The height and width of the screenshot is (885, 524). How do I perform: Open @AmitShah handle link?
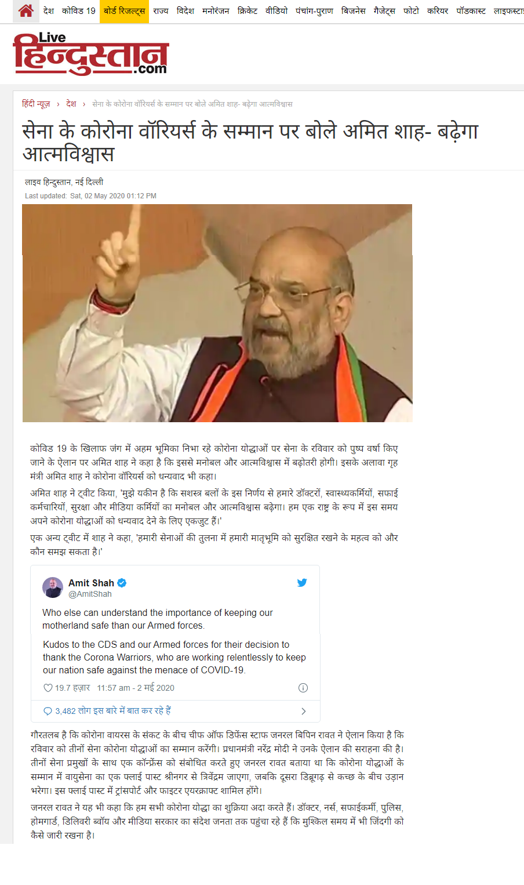pos(90,594)
